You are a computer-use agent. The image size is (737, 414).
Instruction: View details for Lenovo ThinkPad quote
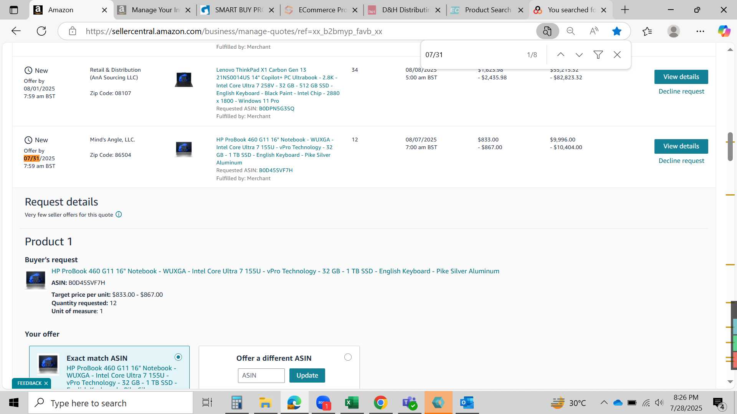click(681, 77)
